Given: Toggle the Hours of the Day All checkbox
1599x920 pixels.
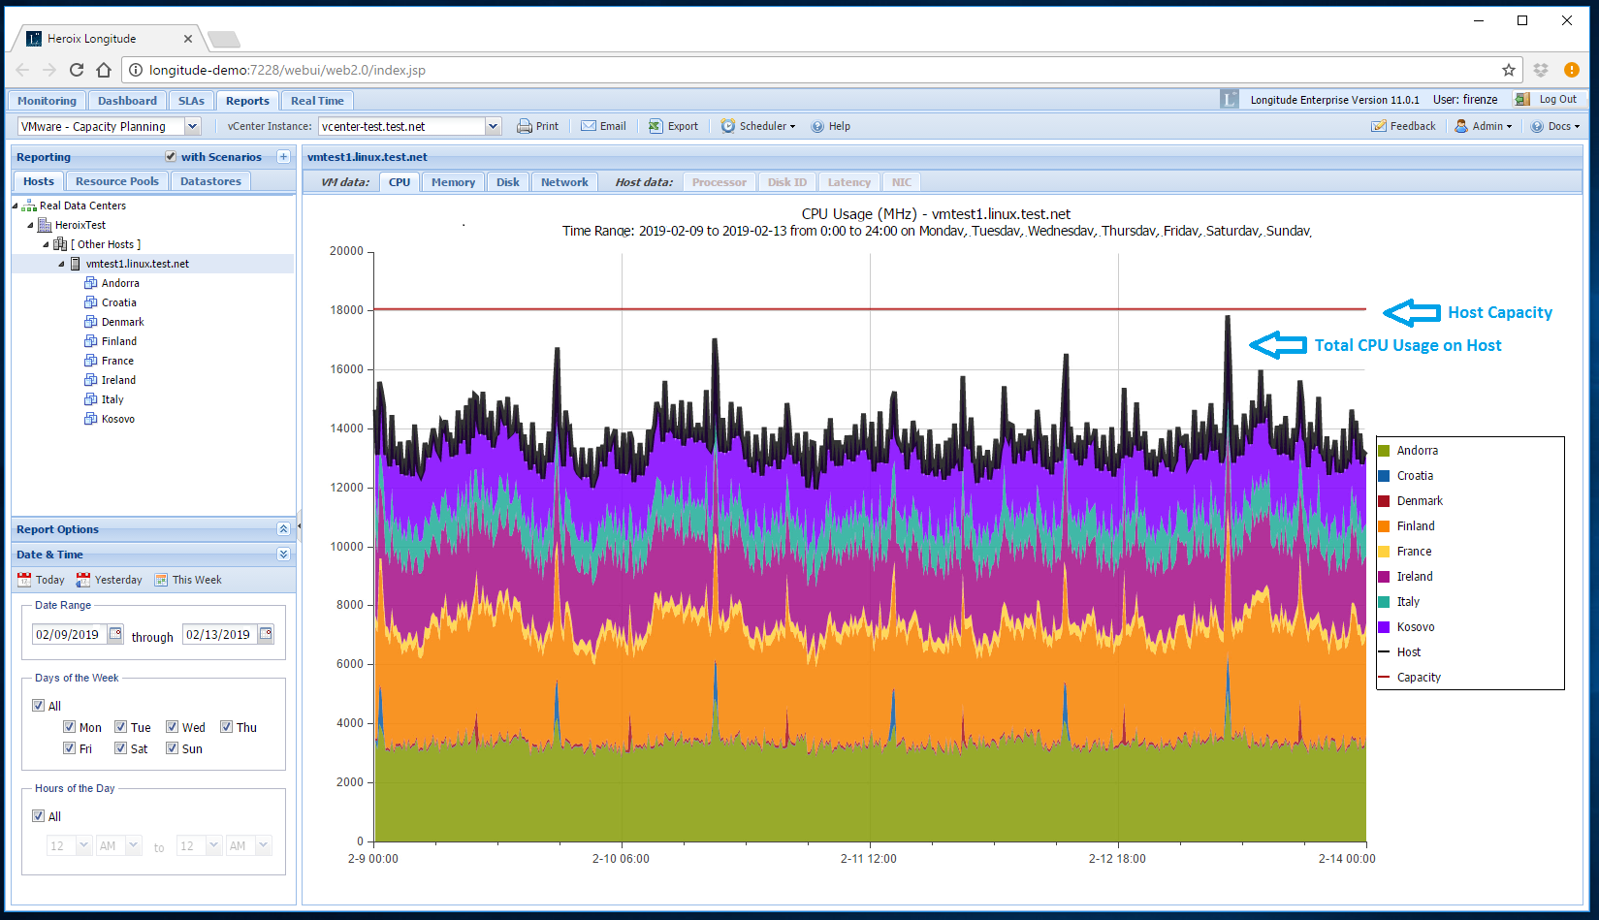Looking at the screenshot, I should pos(39,816).
